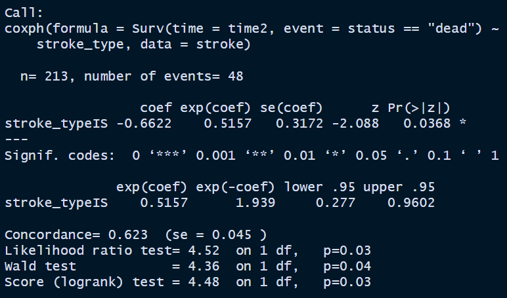Click the significance asterisk after 0.0368
The height and width of the screenshot is (298, 507).
pyautogui.click(x=463, y=123)
